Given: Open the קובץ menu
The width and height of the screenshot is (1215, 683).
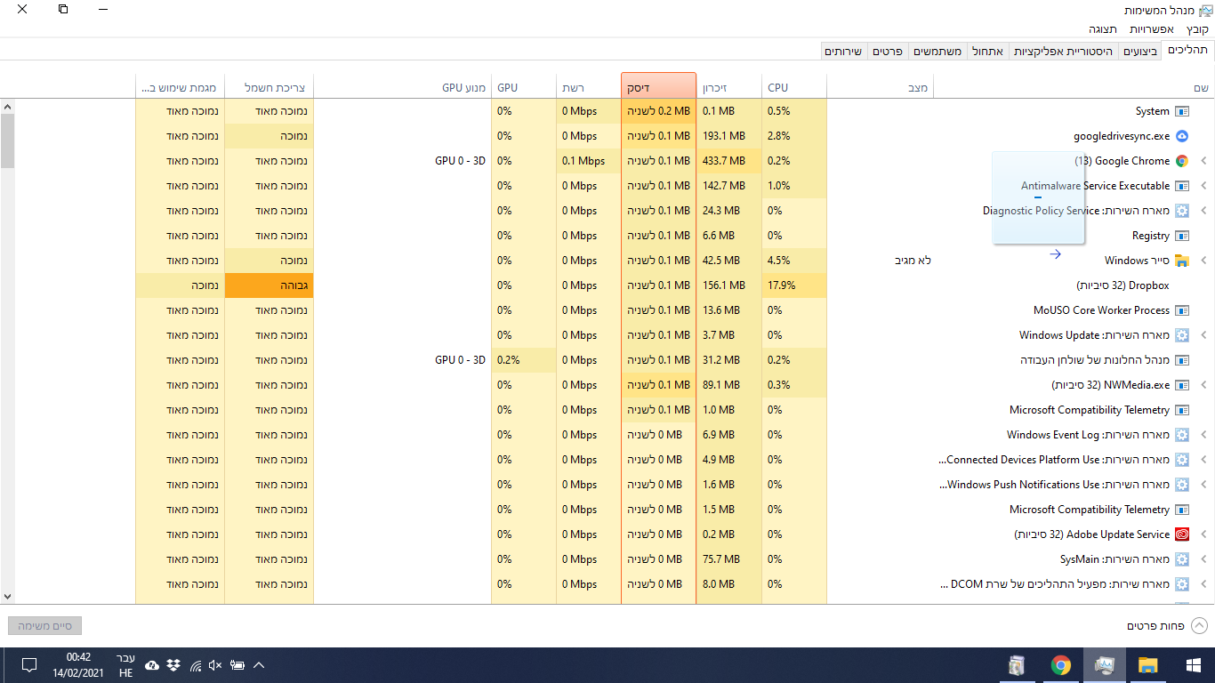Looking at the screenshot, I should click(1198, 29).
